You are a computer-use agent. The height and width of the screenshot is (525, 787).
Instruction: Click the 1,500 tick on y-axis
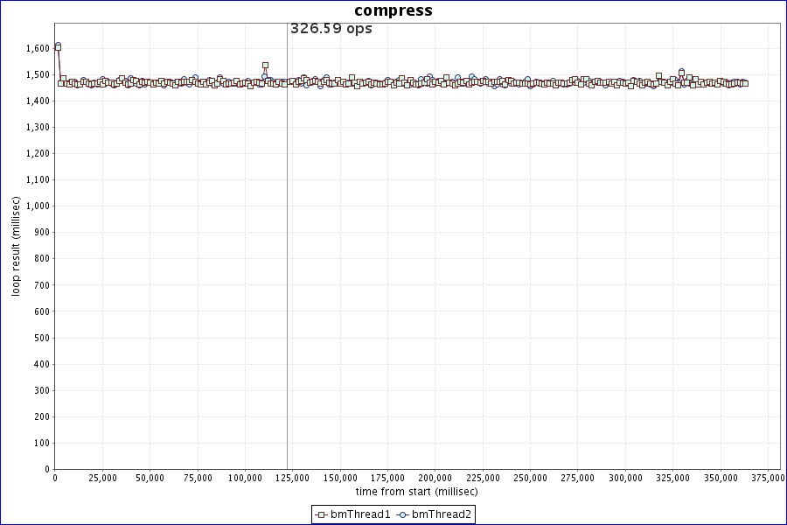click(x=37, y=74)
